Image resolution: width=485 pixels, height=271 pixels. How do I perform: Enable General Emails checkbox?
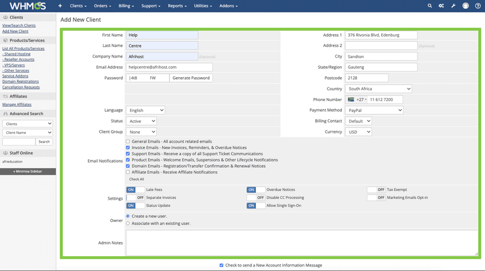pos(128,141)
